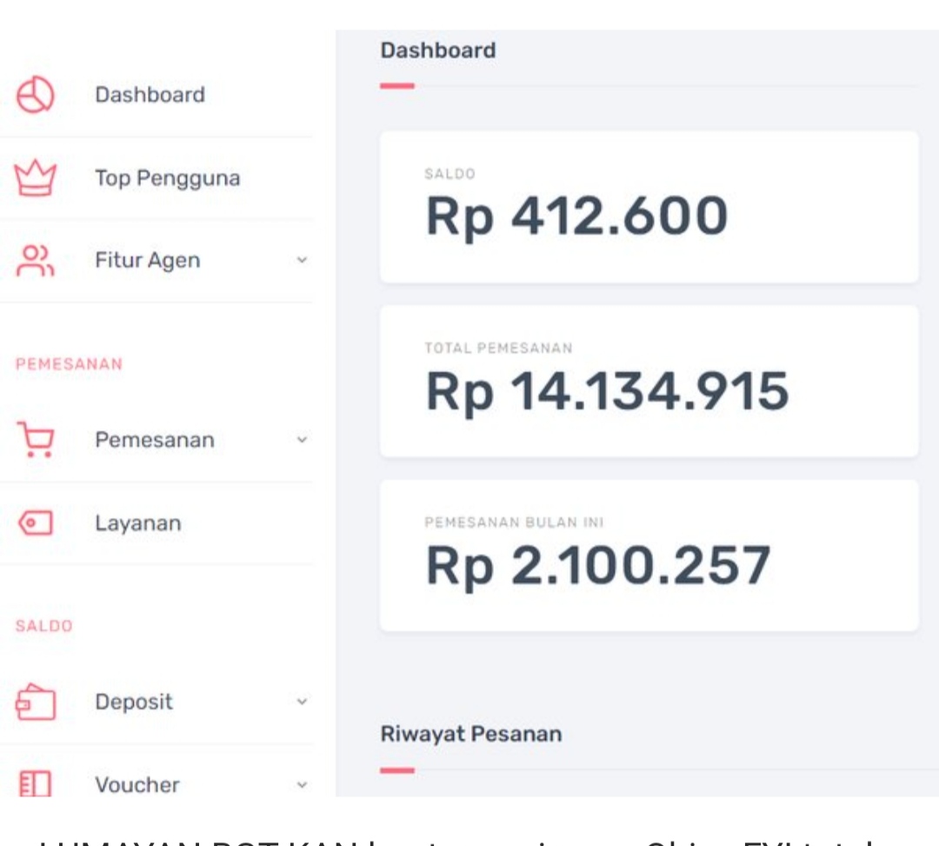Click the Pemesanan Bulan Ini card

point(649,555)
